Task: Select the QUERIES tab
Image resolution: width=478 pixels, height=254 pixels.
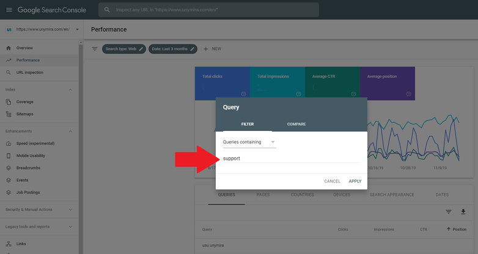Action: pyautogui.click(x=227, y=195)
